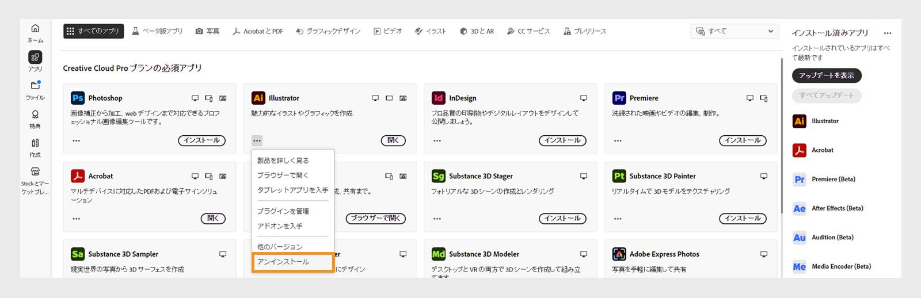Open Acrobat with 開く button
This screenshot has width=921, height=298.
coord(213,219)
